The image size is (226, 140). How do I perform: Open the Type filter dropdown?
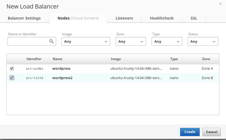(x=167, y=41)
